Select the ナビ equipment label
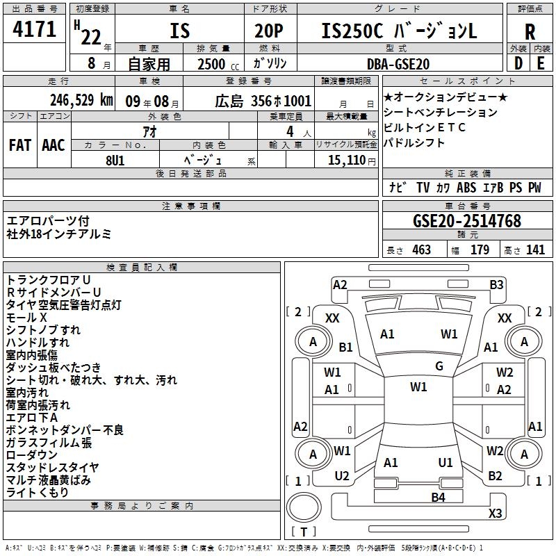The height and width of the screenshot is (556, 556). (x=398, y=188)
